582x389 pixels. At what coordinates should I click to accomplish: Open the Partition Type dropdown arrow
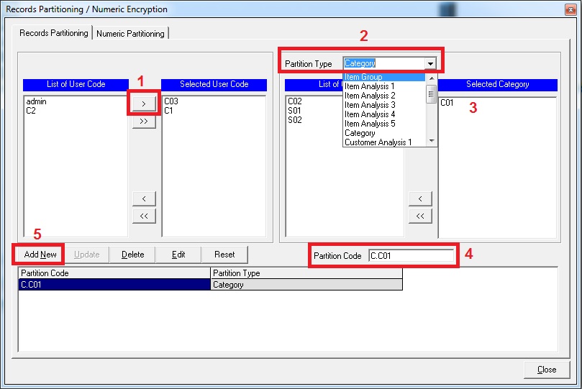coord(430,63)
